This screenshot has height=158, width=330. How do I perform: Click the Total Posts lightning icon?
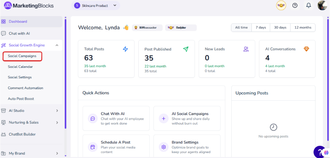(x=125, y=49)
